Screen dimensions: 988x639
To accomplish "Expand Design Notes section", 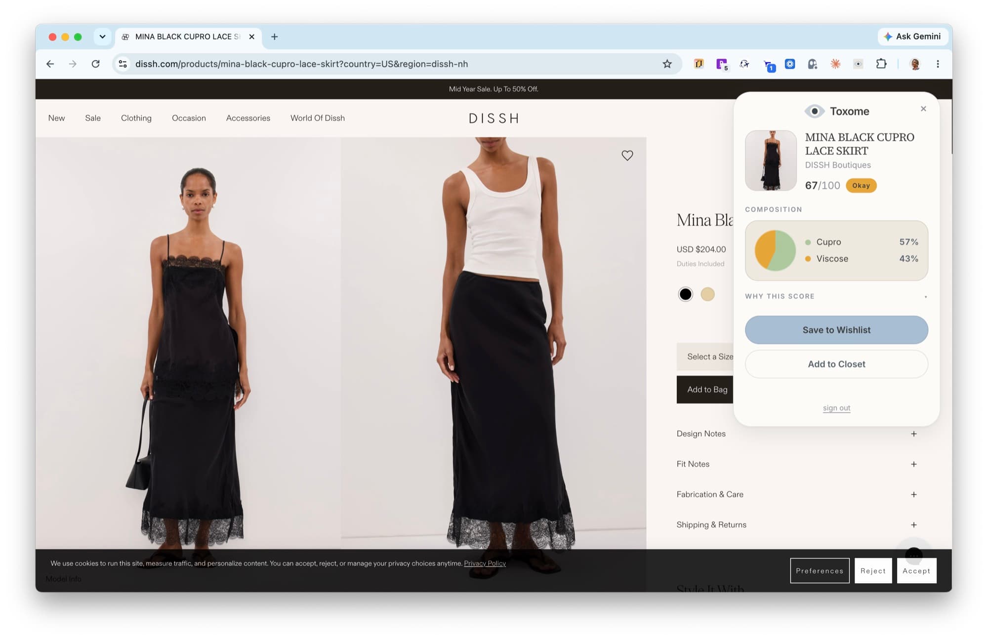I will pos(797,434).
